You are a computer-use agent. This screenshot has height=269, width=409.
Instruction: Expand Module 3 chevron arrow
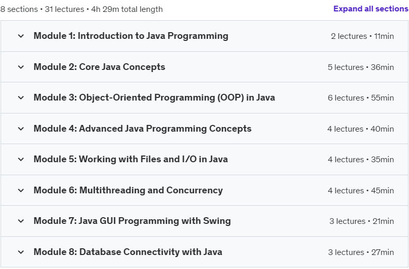[21, 97]
